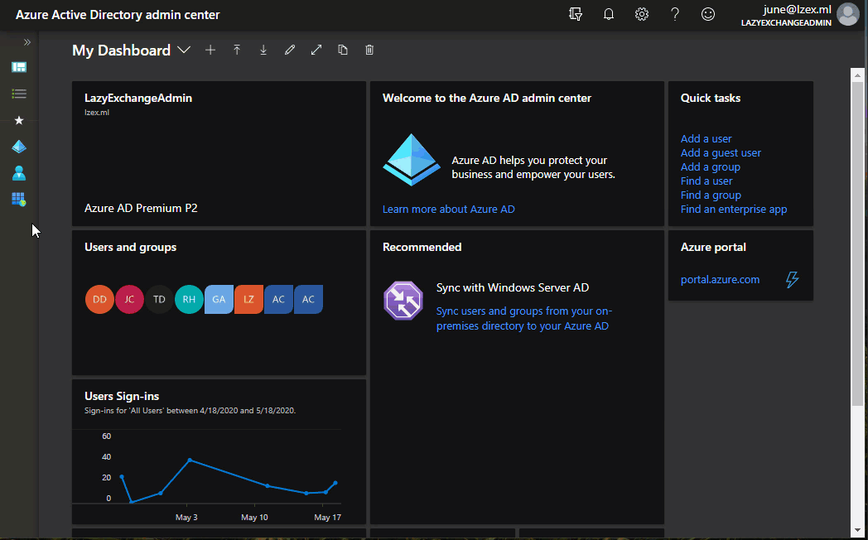The width and height of the screenshot is (868, 540).
Task: Open the account avatar for june@lzex.ml
Action: [x=847, y=14]
